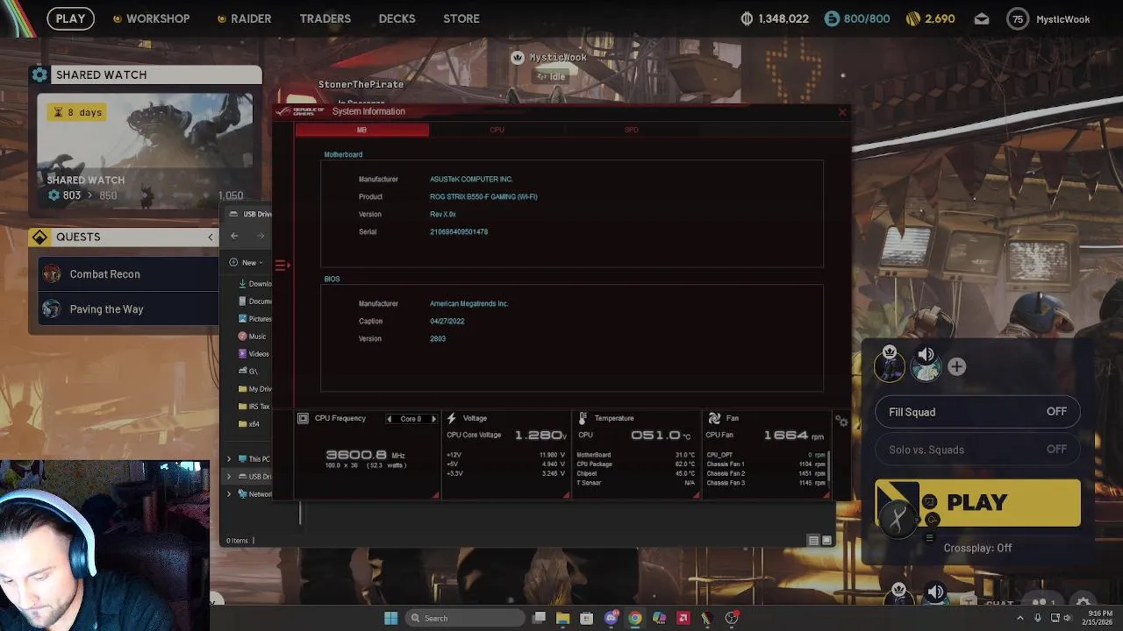
Task: Open the SPD tab in System Information
Action: click(632, 130)
